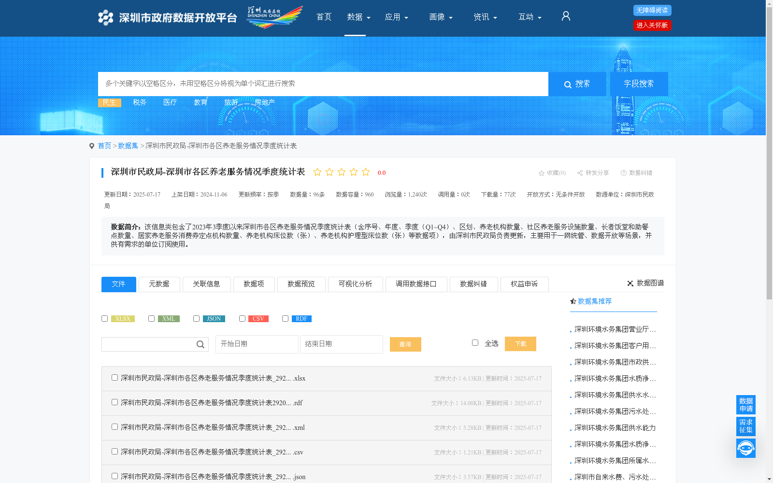Focus the main keyword search field
This screenshot has height=483, width=773.
pos(323,84)
